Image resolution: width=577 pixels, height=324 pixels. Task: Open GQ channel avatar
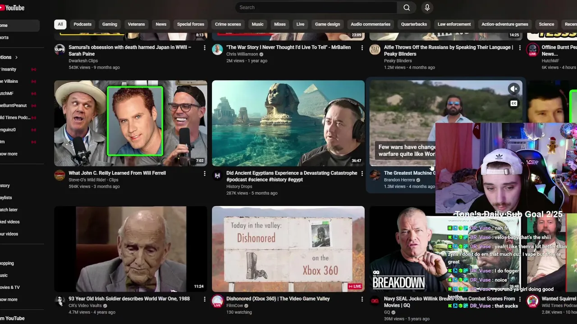(375, 301)
